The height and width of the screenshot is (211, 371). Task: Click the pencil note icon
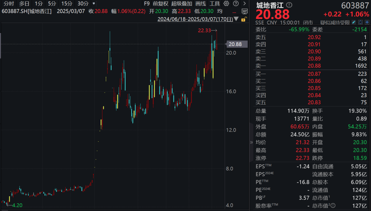point(354,22)
